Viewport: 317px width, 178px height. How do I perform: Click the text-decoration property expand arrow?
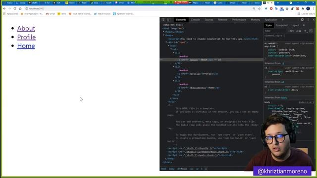click(x=291, y=56)
